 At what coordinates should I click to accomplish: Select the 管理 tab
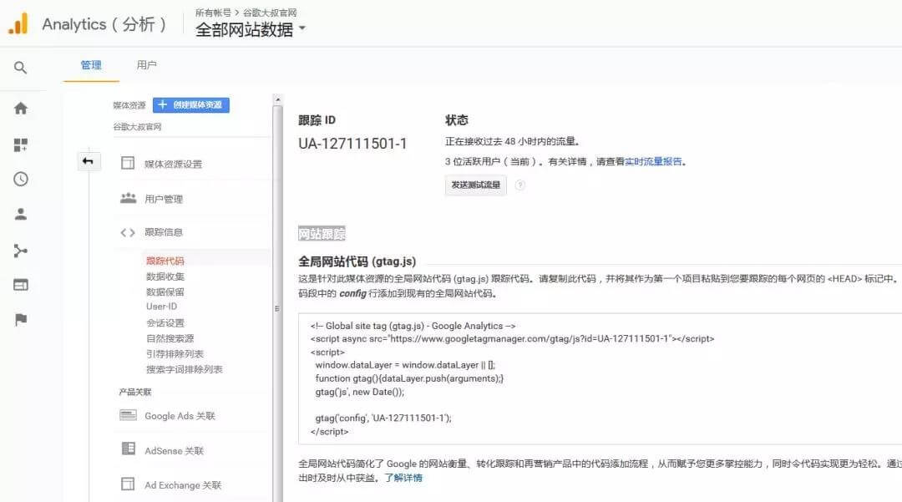[91, 65]
